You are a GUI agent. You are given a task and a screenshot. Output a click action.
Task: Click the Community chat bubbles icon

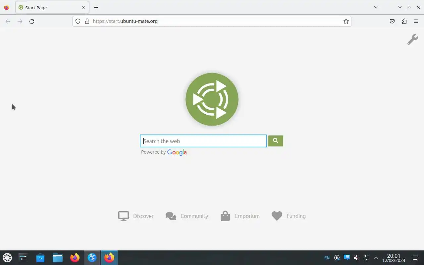(171, 216)
